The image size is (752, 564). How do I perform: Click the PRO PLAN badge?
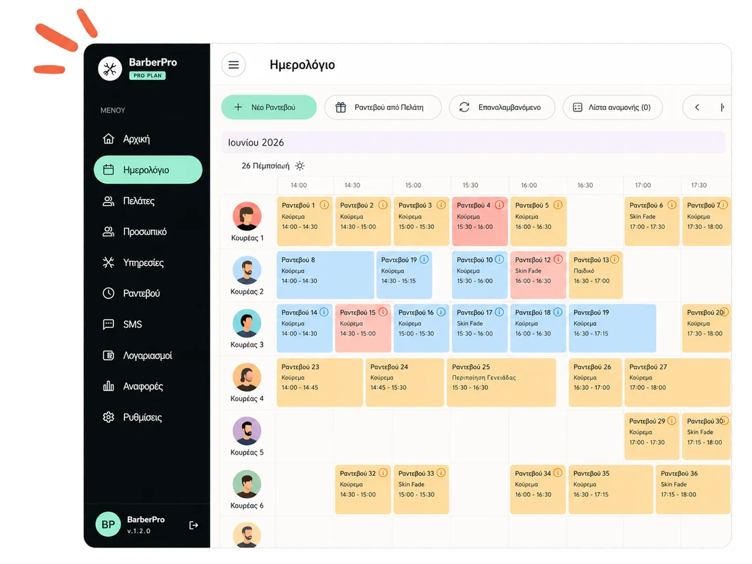point(147,76)
